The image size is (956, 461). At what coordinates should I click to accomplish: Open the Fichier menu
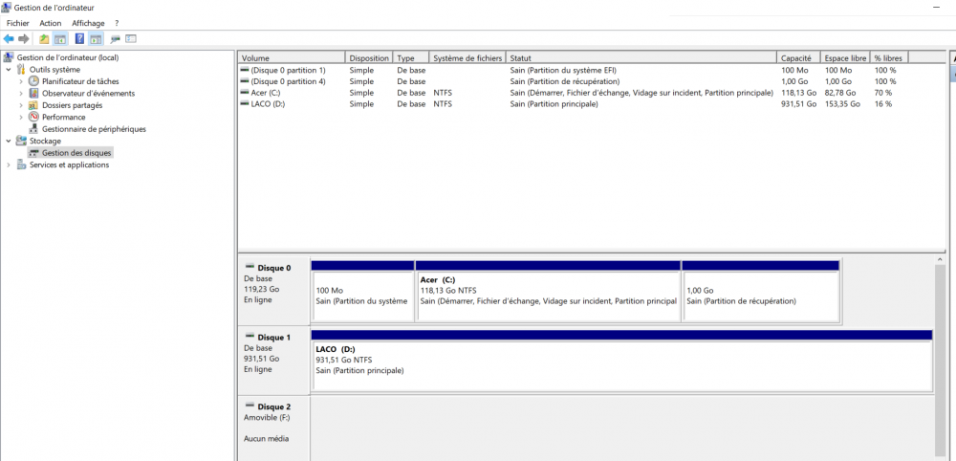18,23
